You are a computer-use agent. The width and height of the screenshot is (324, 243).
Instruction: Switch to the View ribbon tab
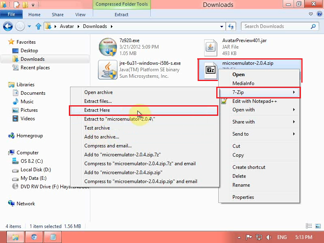click(80, 15)
